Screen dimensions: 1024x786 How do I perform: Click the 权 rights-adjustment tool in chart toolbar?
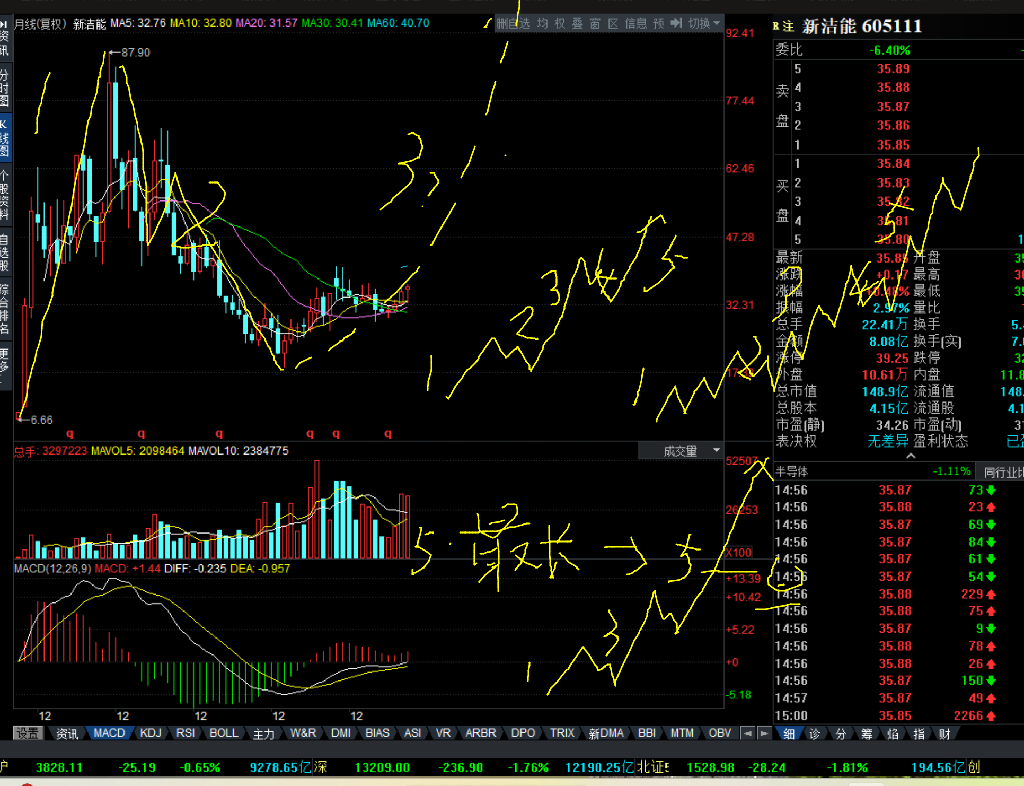click(560, 23)
